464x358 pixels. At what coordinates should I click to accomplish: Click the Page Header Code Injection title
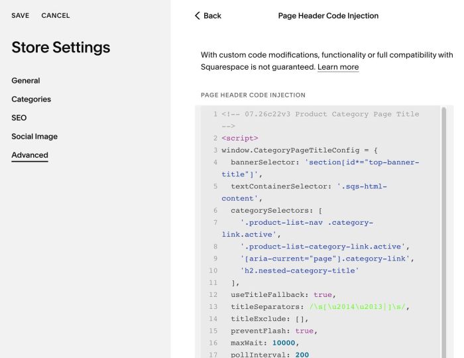point(328,16)
